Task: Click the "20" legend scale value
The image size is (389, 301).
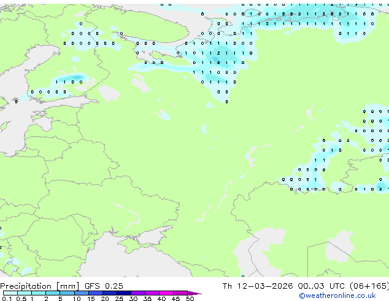Action: (x=105, y=299)
